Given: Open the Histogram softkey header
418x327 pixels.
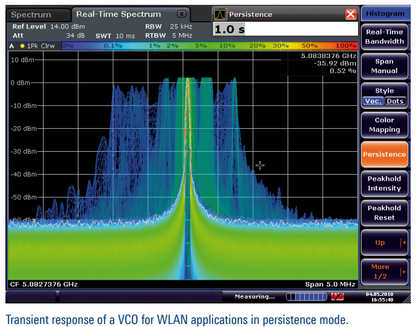Looking at the screenshot, I should coord(385,13).
